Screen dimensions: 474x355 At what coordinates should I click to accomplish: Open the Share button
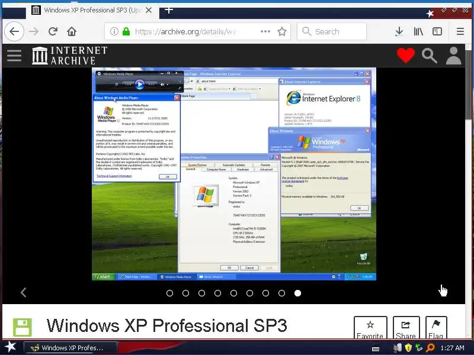click(406, 328)
